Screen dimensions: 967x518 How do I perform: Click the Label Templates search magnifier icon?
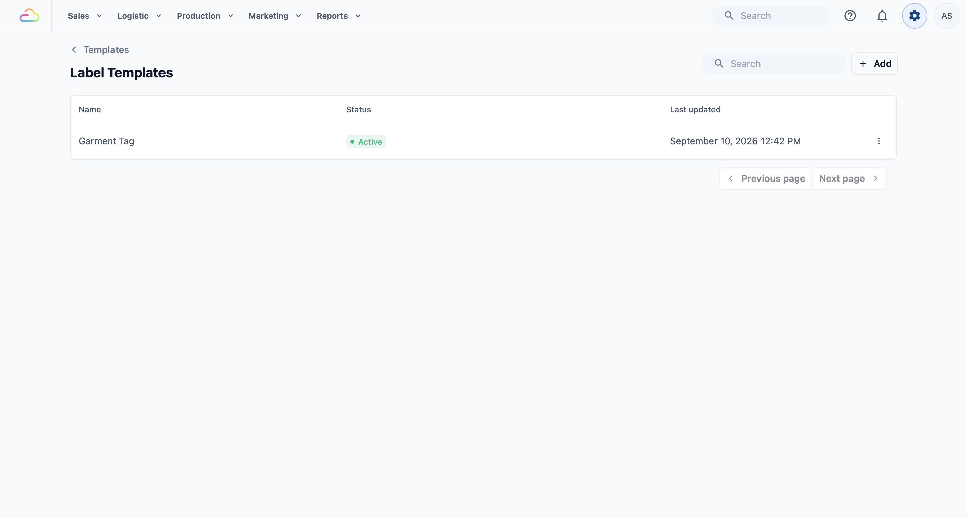719,64
